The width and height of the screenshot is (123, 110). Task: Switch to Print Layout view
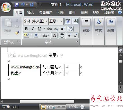(43, 107)
